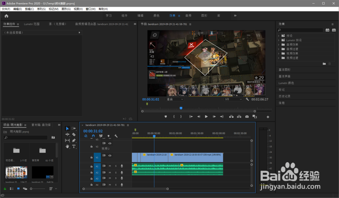Mute audio track A1
339x198 pixels.
click(110, 166)
